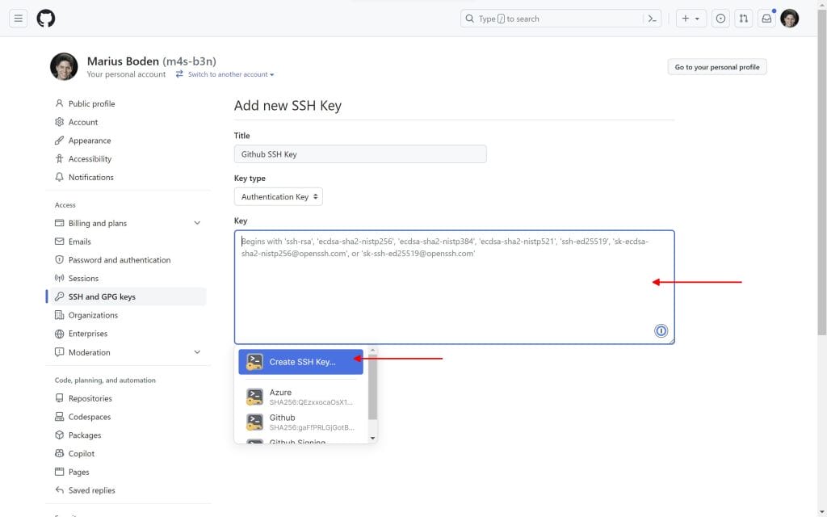Image resolution: width=827 pixels, height=517 pixels.
Task: Open the issues icon in header
Action: point(720,19)
